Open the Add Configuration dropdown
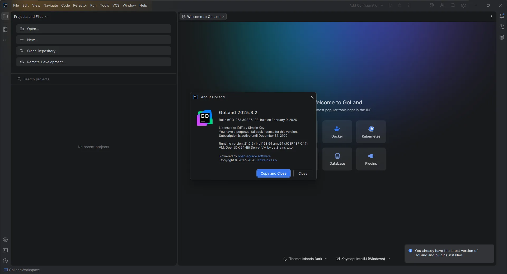Screen dimensions: 507x274 pyautogui.click(x=366, y=5)
